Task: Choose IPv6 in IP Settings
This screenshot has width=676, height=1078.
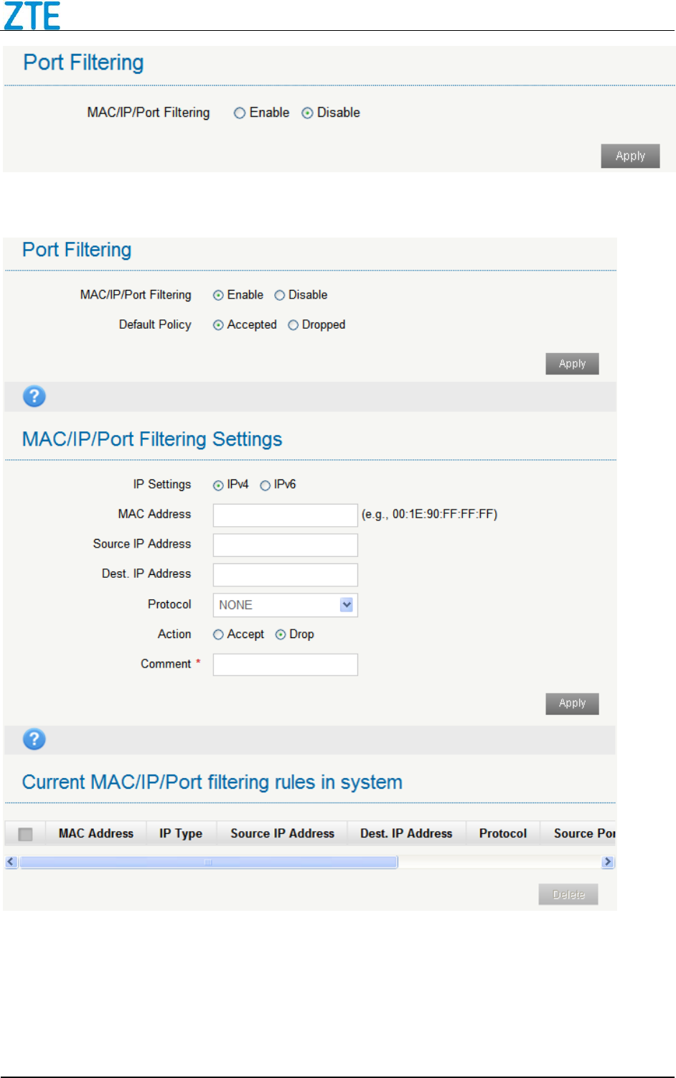Action: [266, 485]
